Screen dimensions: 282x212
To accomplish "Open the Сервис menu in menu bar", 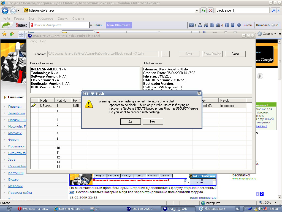I will click(x=63, y=18).
